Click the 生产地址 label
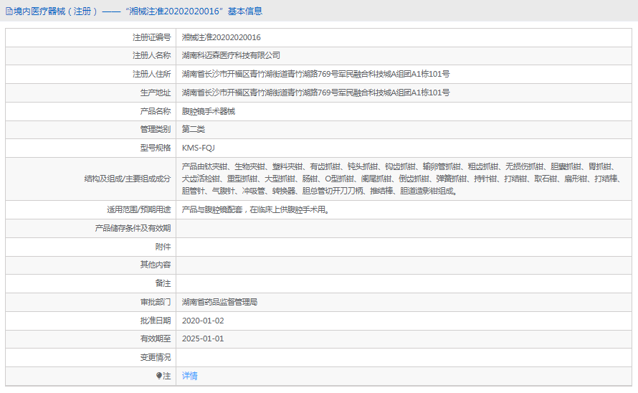Viewport: 638px width, 393px height. click(156, 93)
